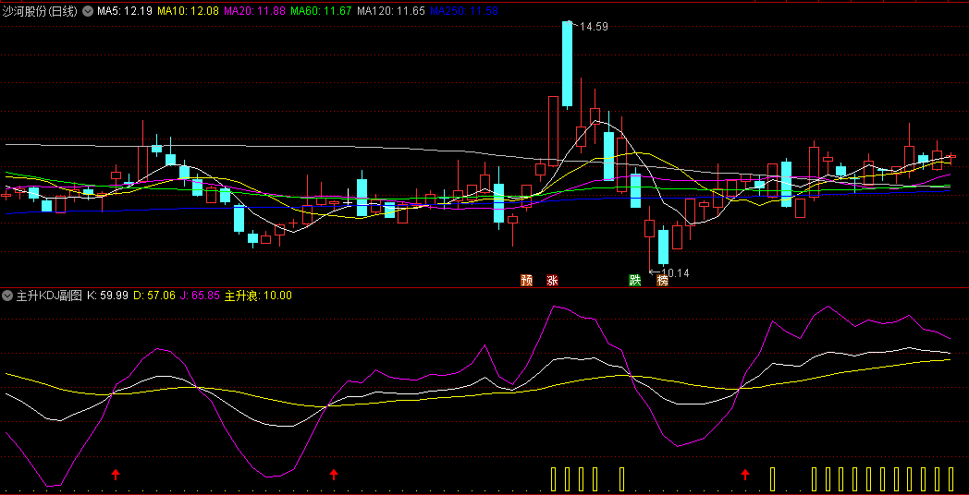Click the 榜 ranking marker icon
The width and height of the screenshot is (969, 495).
(x=662, y=281)
